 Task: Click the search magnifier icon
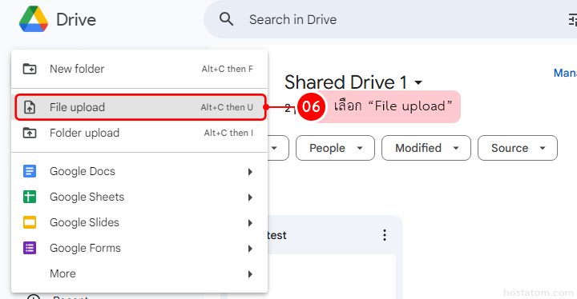[x=226, y=19]
